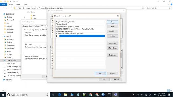Screen dimensions: 173x97
Task: Move the selected entry up
Action: 112,43
